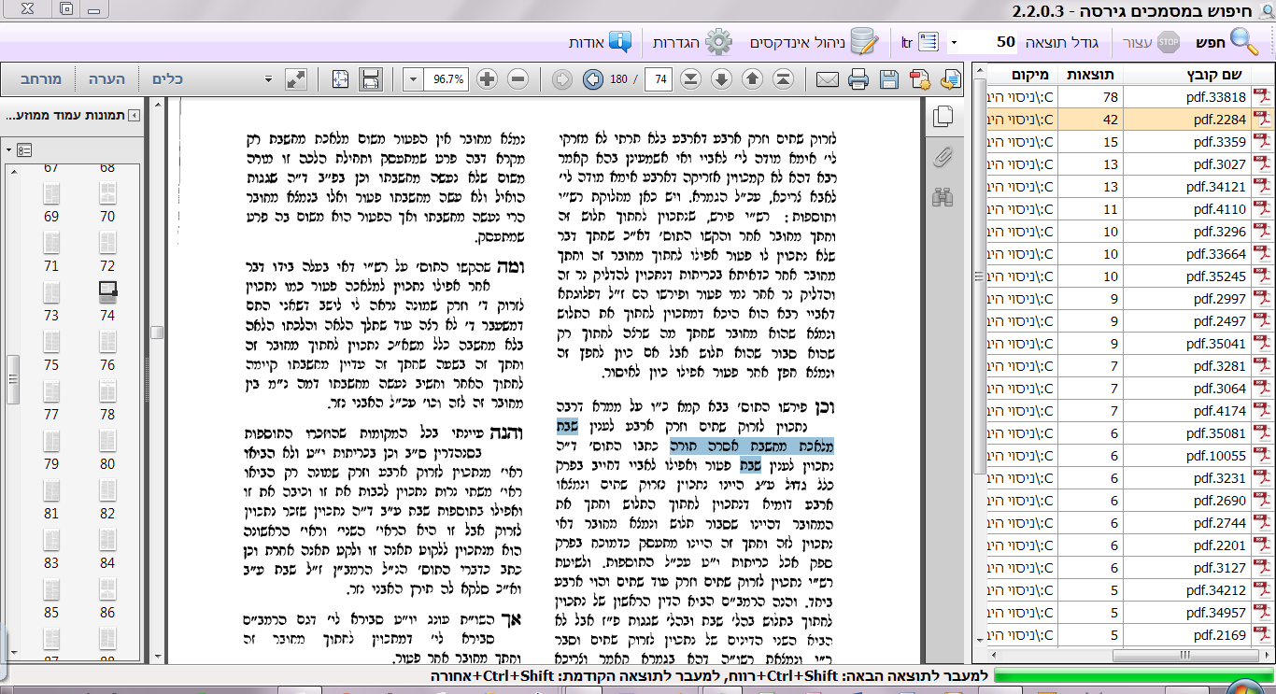Click the page number field showing 74

coord(659,79)
